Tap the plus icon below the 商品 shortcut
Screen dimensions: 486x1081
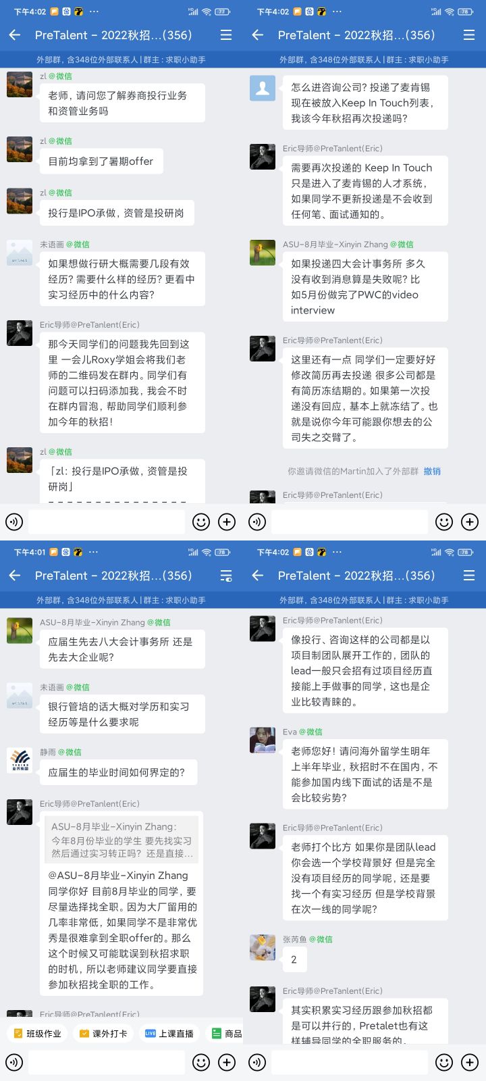coord(227,1062)
